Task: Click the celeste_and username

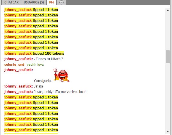Action: point(15,64)
